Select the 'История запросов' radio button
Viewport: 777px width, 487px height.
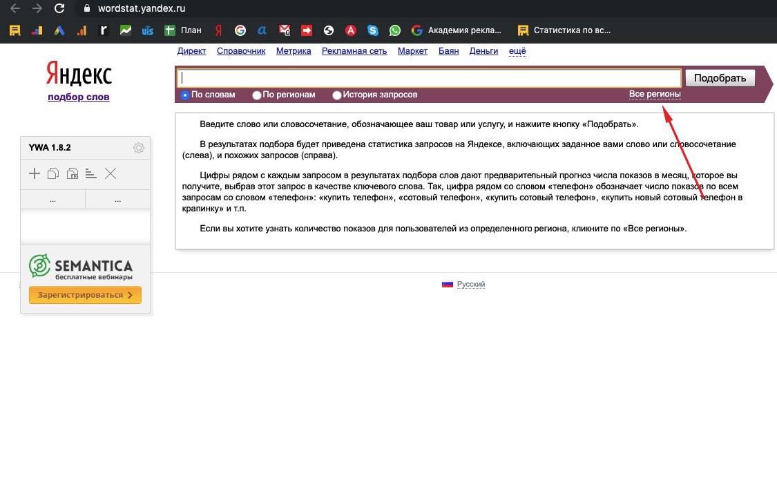337,95
